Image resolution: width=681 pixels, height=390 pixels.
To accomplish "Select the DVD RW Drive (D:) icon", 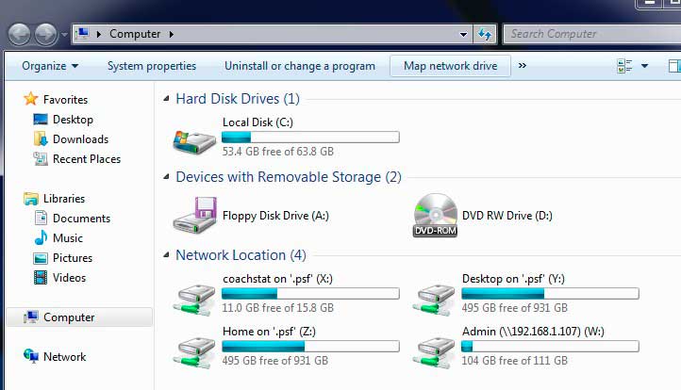I will 435,215.
